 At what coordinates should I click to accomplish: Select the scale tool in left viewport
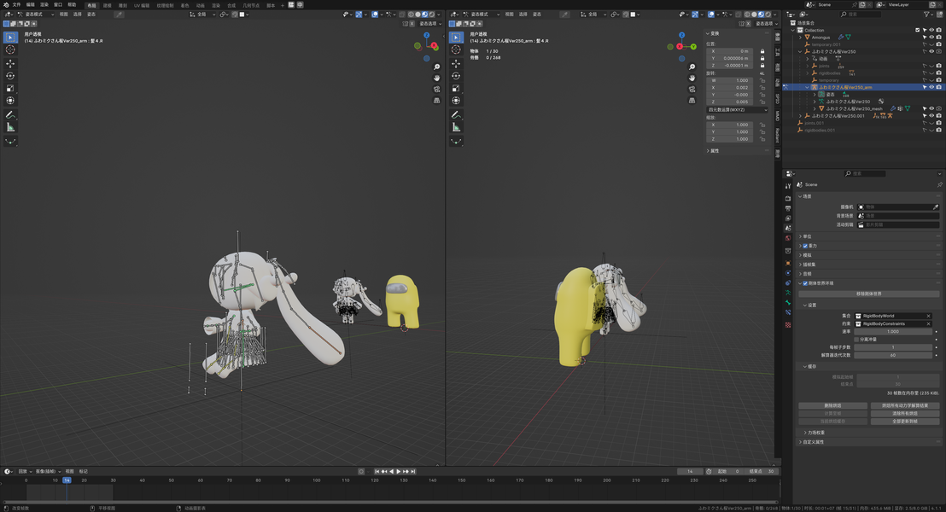click(x=10, y=88)
